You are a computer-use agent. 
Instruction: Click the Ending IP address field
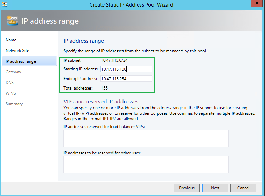(126, 79)
